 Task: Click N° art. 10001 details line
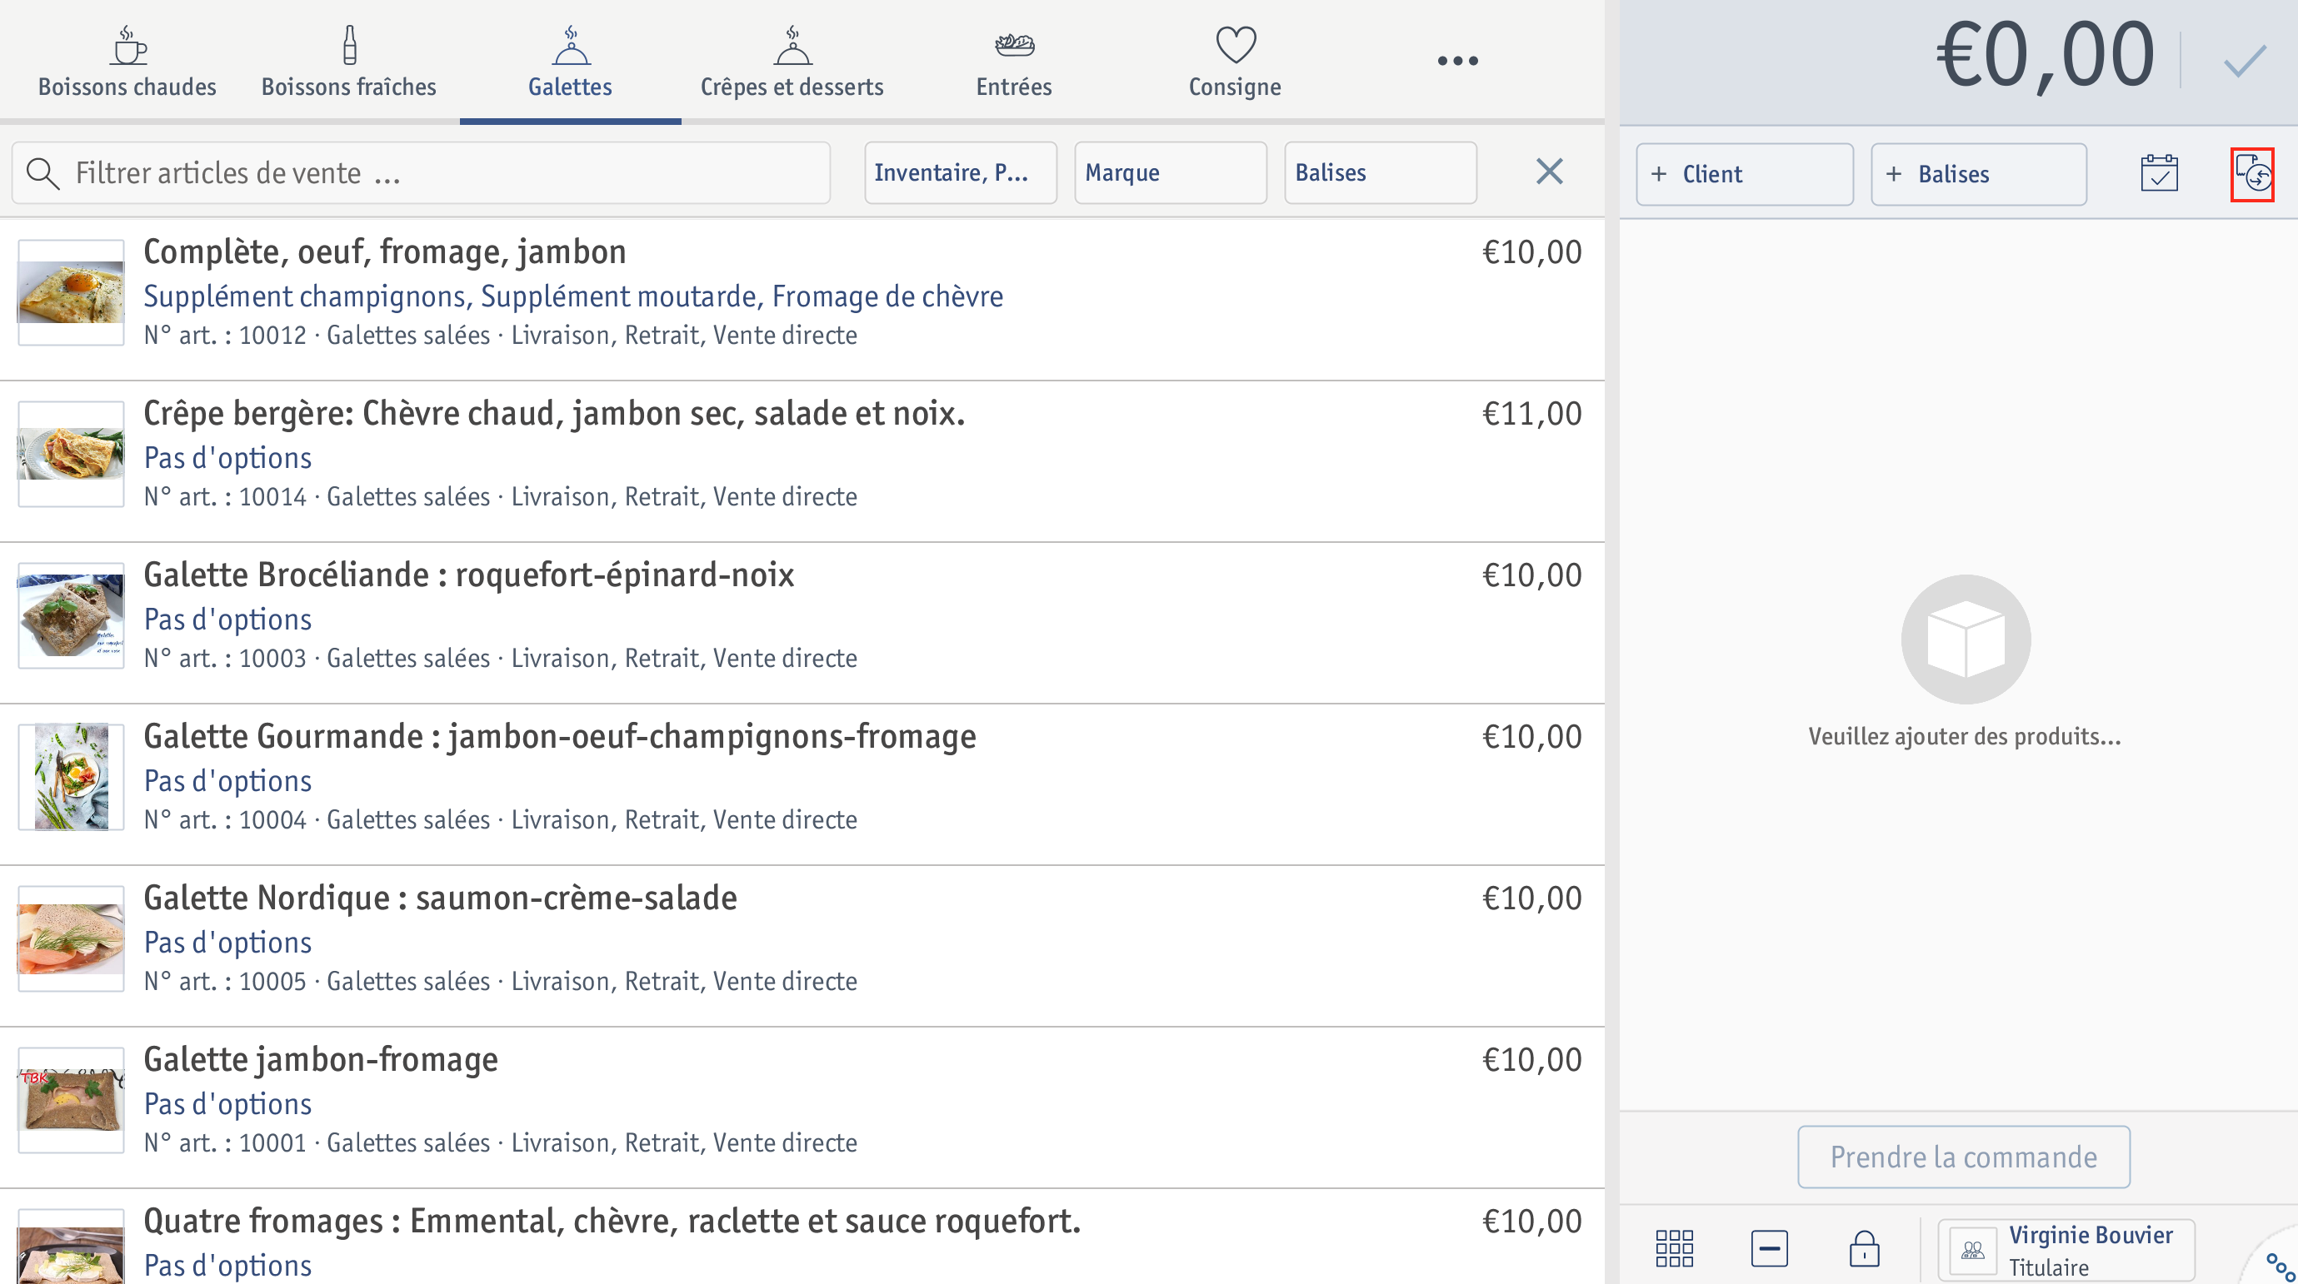[501, 1142]
